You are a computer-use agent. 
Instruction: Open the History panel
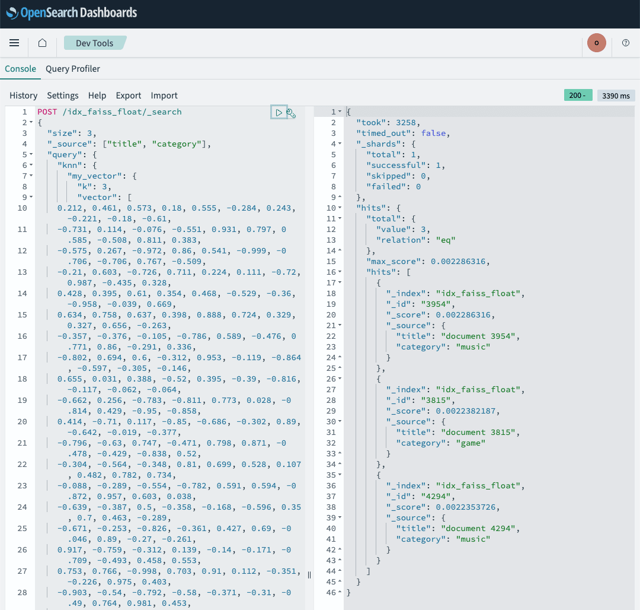pyautogui.click(x=23, y=95)
